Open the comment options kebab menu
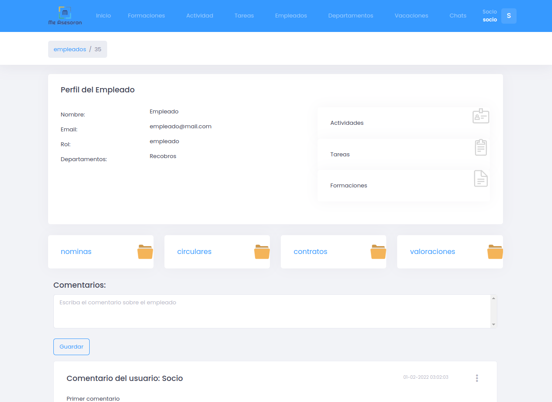Screen dimensions: 552x402 tap(477, 378)
